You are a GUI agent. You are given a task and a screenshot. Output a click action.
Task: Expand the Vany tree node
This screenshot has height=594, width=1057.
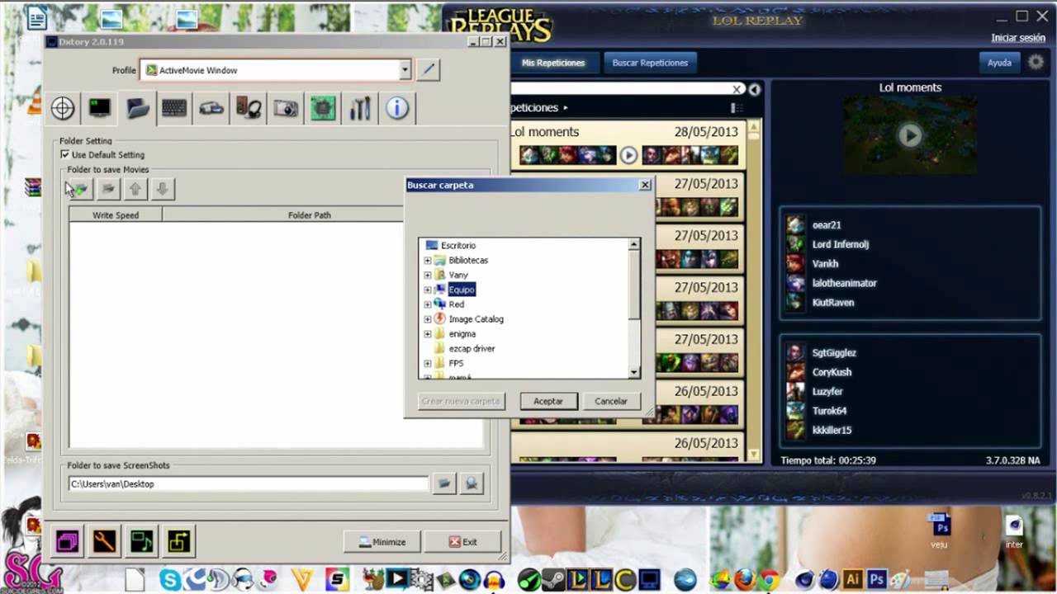[428, 276]
